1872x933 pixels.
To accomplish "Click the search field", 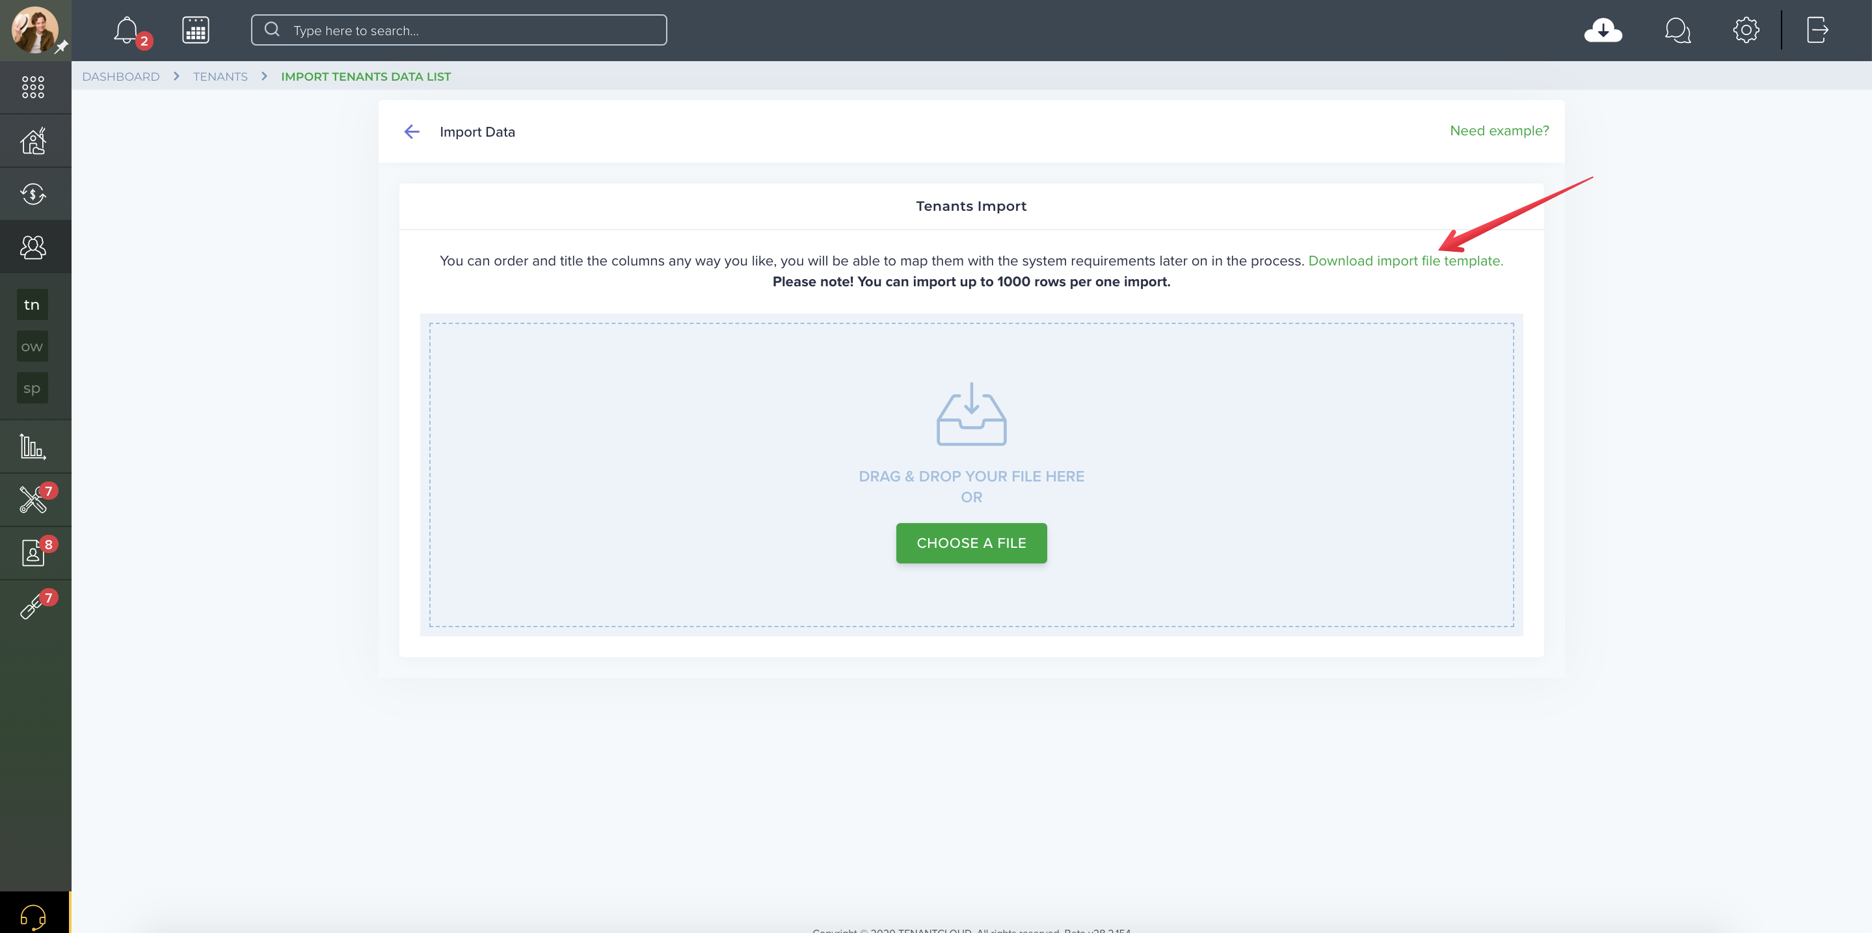I will coord(459,31).
